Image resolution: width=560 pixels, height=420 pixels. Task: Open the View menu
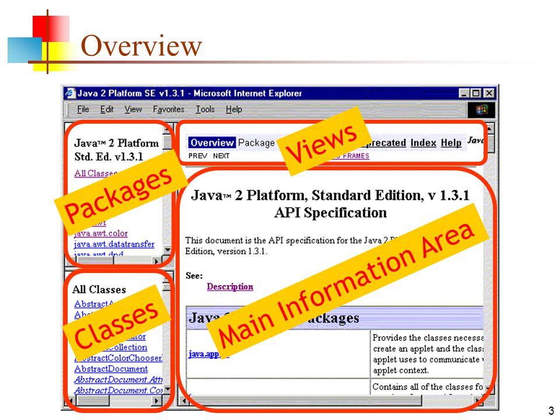pyautogui.click(x=133, y=109)
